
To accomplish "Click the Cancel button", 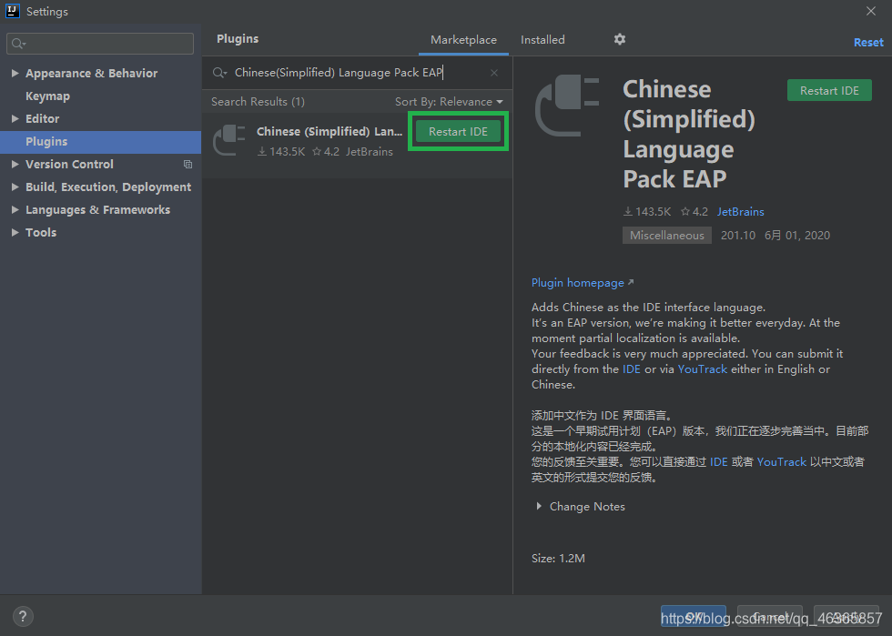I will coord(770,616).
